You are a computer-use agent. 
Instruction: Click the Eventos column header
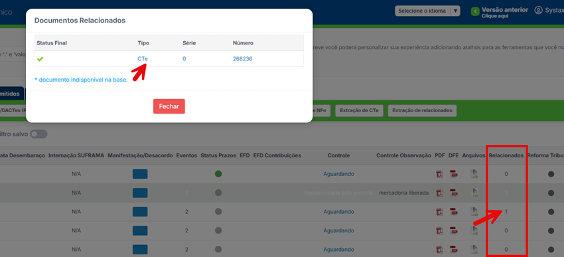pyautogui.click(x=186, y=155)
